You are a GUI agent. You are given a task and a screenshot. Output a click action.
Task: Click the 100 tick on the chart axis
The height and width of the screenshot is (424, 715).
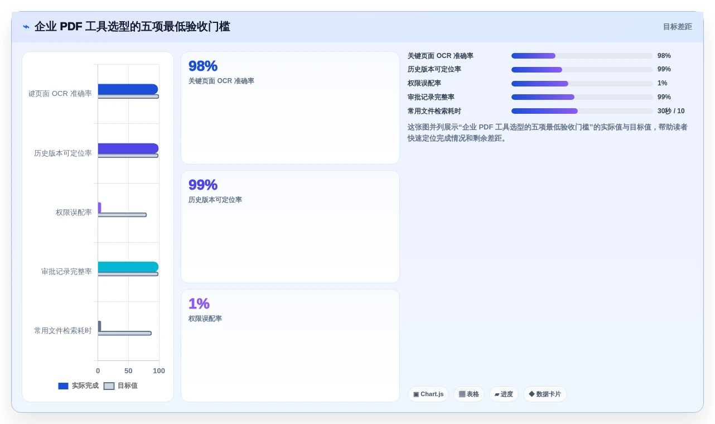[x=159, y=371]
